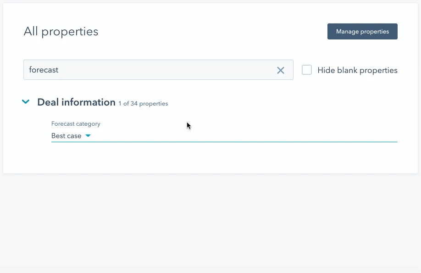Viewport: 421px width, 273px height.
Task: Click the empty area of Forecast category field
Action: tap(243, 136)
